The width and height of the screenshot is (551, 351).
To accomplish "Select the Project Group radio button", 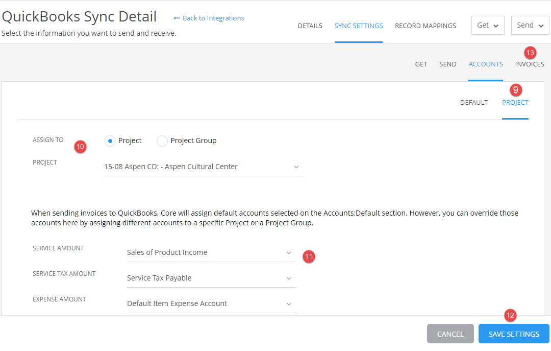I will [x=162, y=141].
